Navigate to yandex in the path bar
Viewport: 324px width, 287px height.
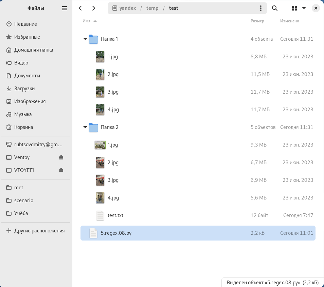127,8
